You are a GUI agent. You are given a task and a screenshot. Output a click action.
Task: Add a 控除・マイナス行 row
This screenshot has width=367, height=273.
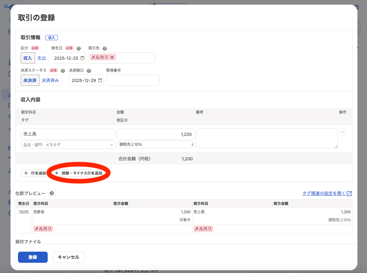[x=78, y=173]
